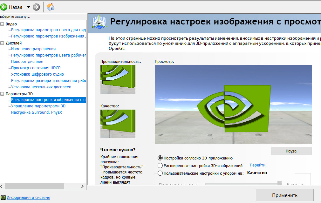
Task: Click the green Back arrow icon
Action: [x=3, y=7]
